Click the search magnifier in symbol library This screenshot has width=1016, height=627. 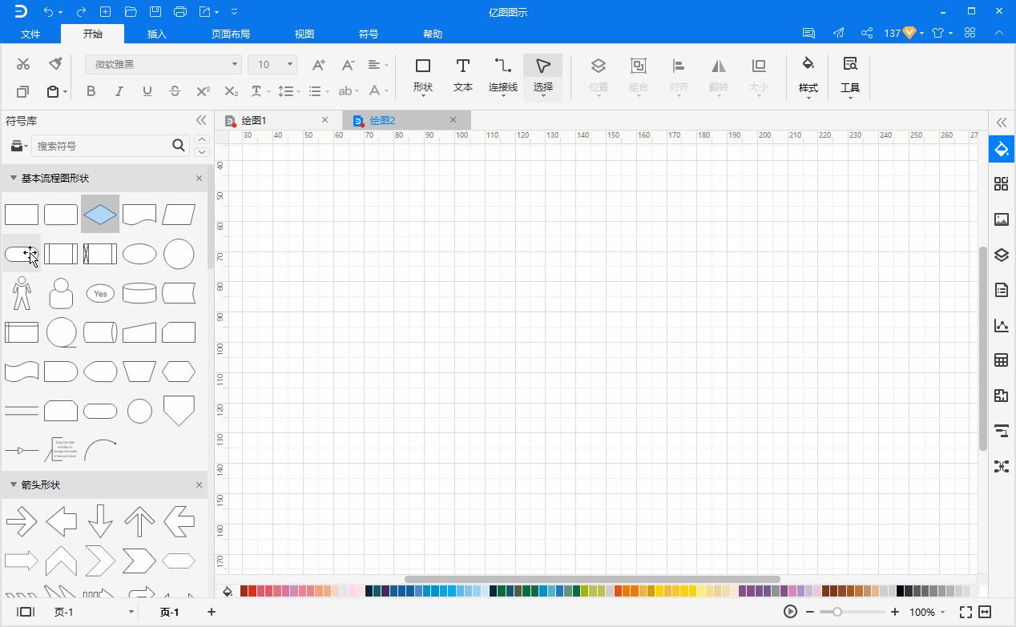(x=179, y=145)
